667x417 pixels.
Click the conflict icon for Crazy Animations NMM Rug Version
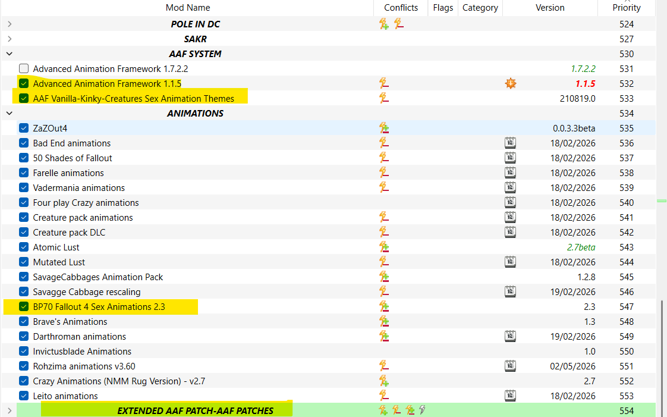384,381
